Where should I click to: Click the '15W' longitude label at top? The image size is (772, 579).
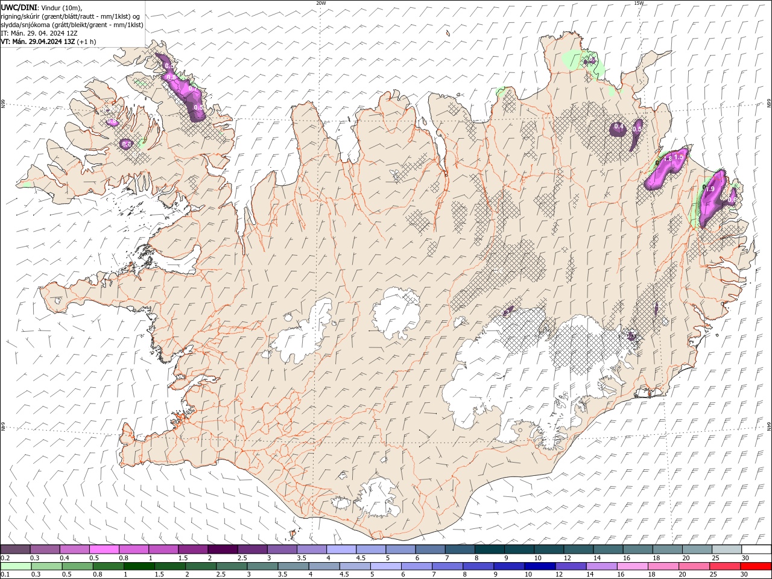(639, 3)
